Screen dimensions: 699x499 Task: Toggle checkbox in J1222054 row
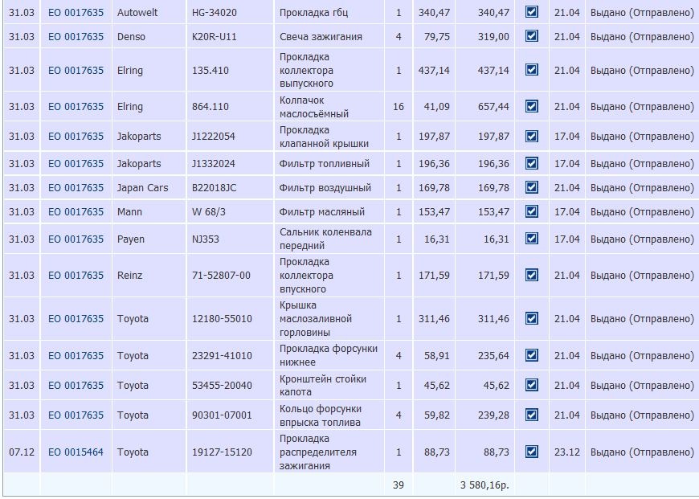pos(531,136)
